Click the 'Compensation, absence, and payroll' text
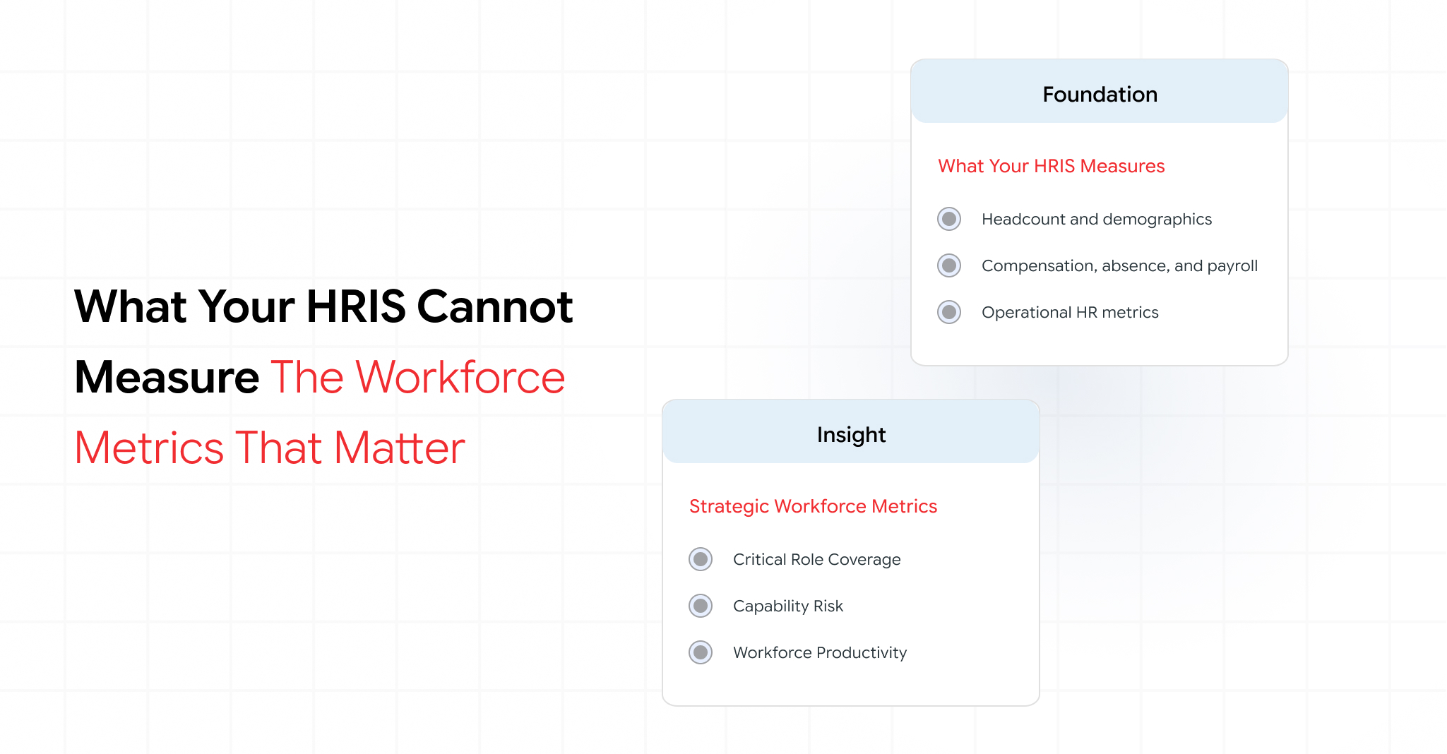The height and width of the screenshot is (754, 1447). 1119,265
